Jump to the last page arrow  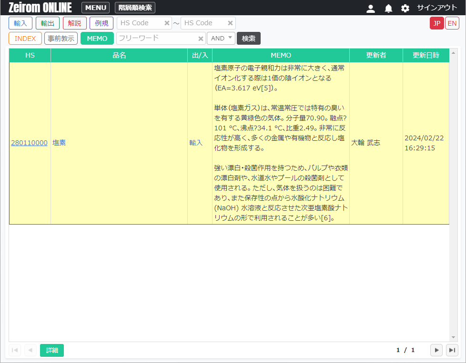[x=452, y=350]
